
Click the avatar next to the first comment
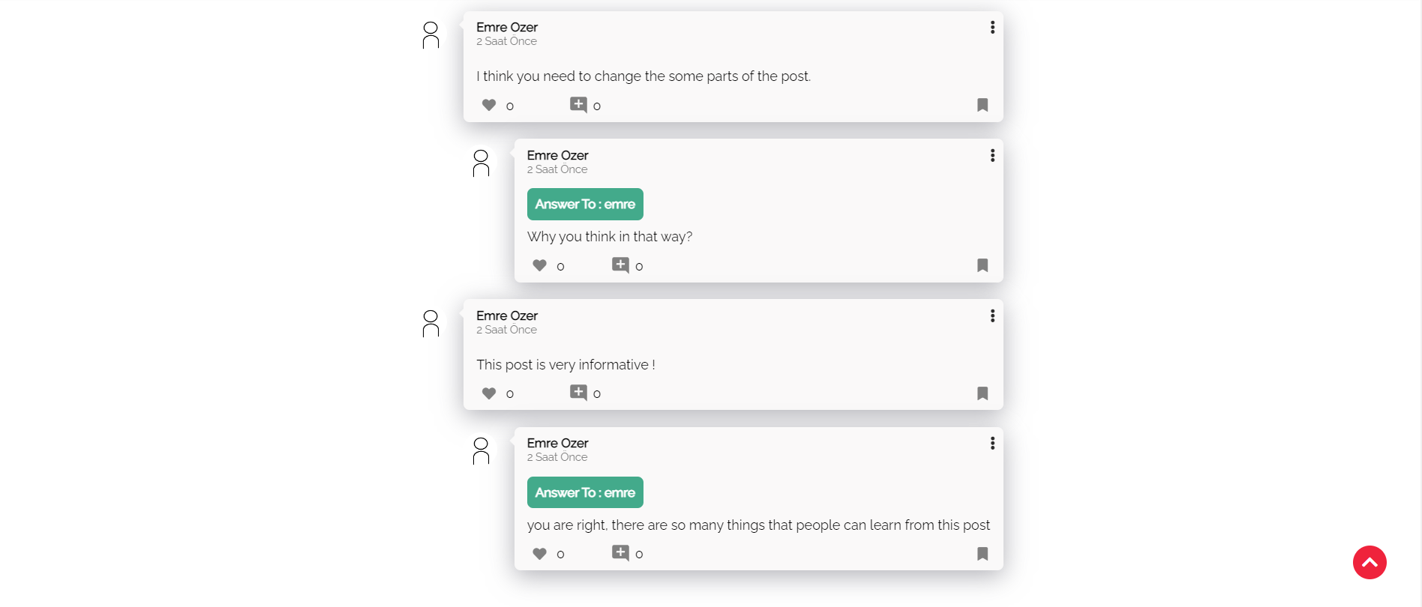pyautogui.click(x=429, y=34)
